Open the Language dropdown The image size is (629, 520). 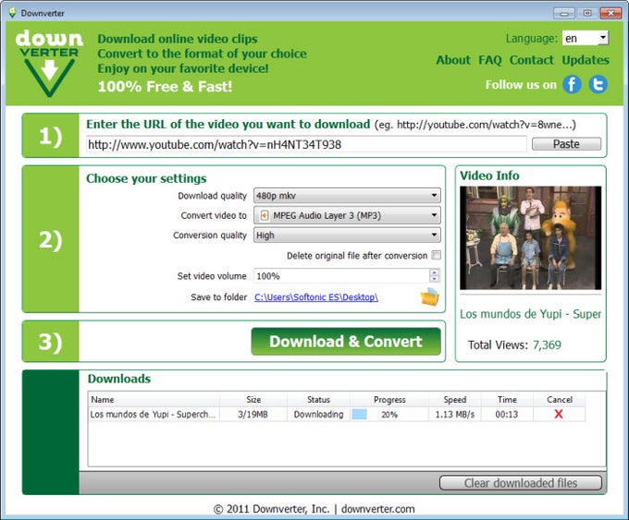[x=586, y=38]
